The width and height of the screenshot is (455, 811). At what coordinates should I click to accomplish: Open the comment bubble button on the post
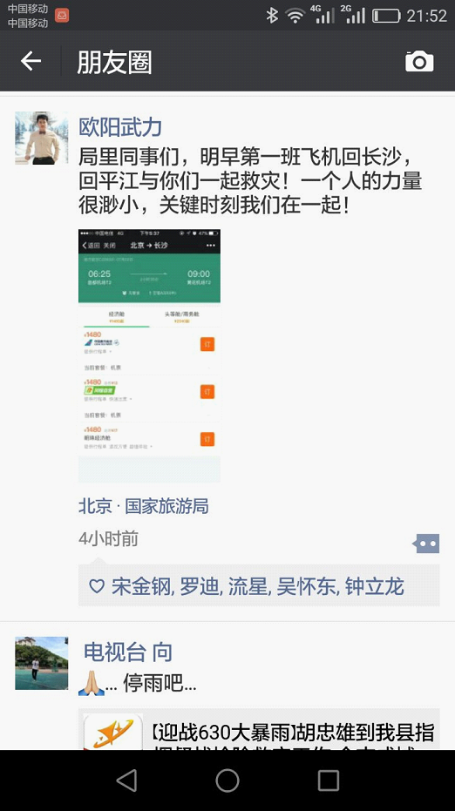426,544
